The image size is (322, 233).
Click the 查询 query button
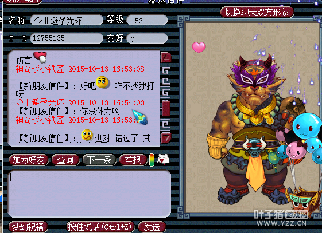[x=65, y=160]
